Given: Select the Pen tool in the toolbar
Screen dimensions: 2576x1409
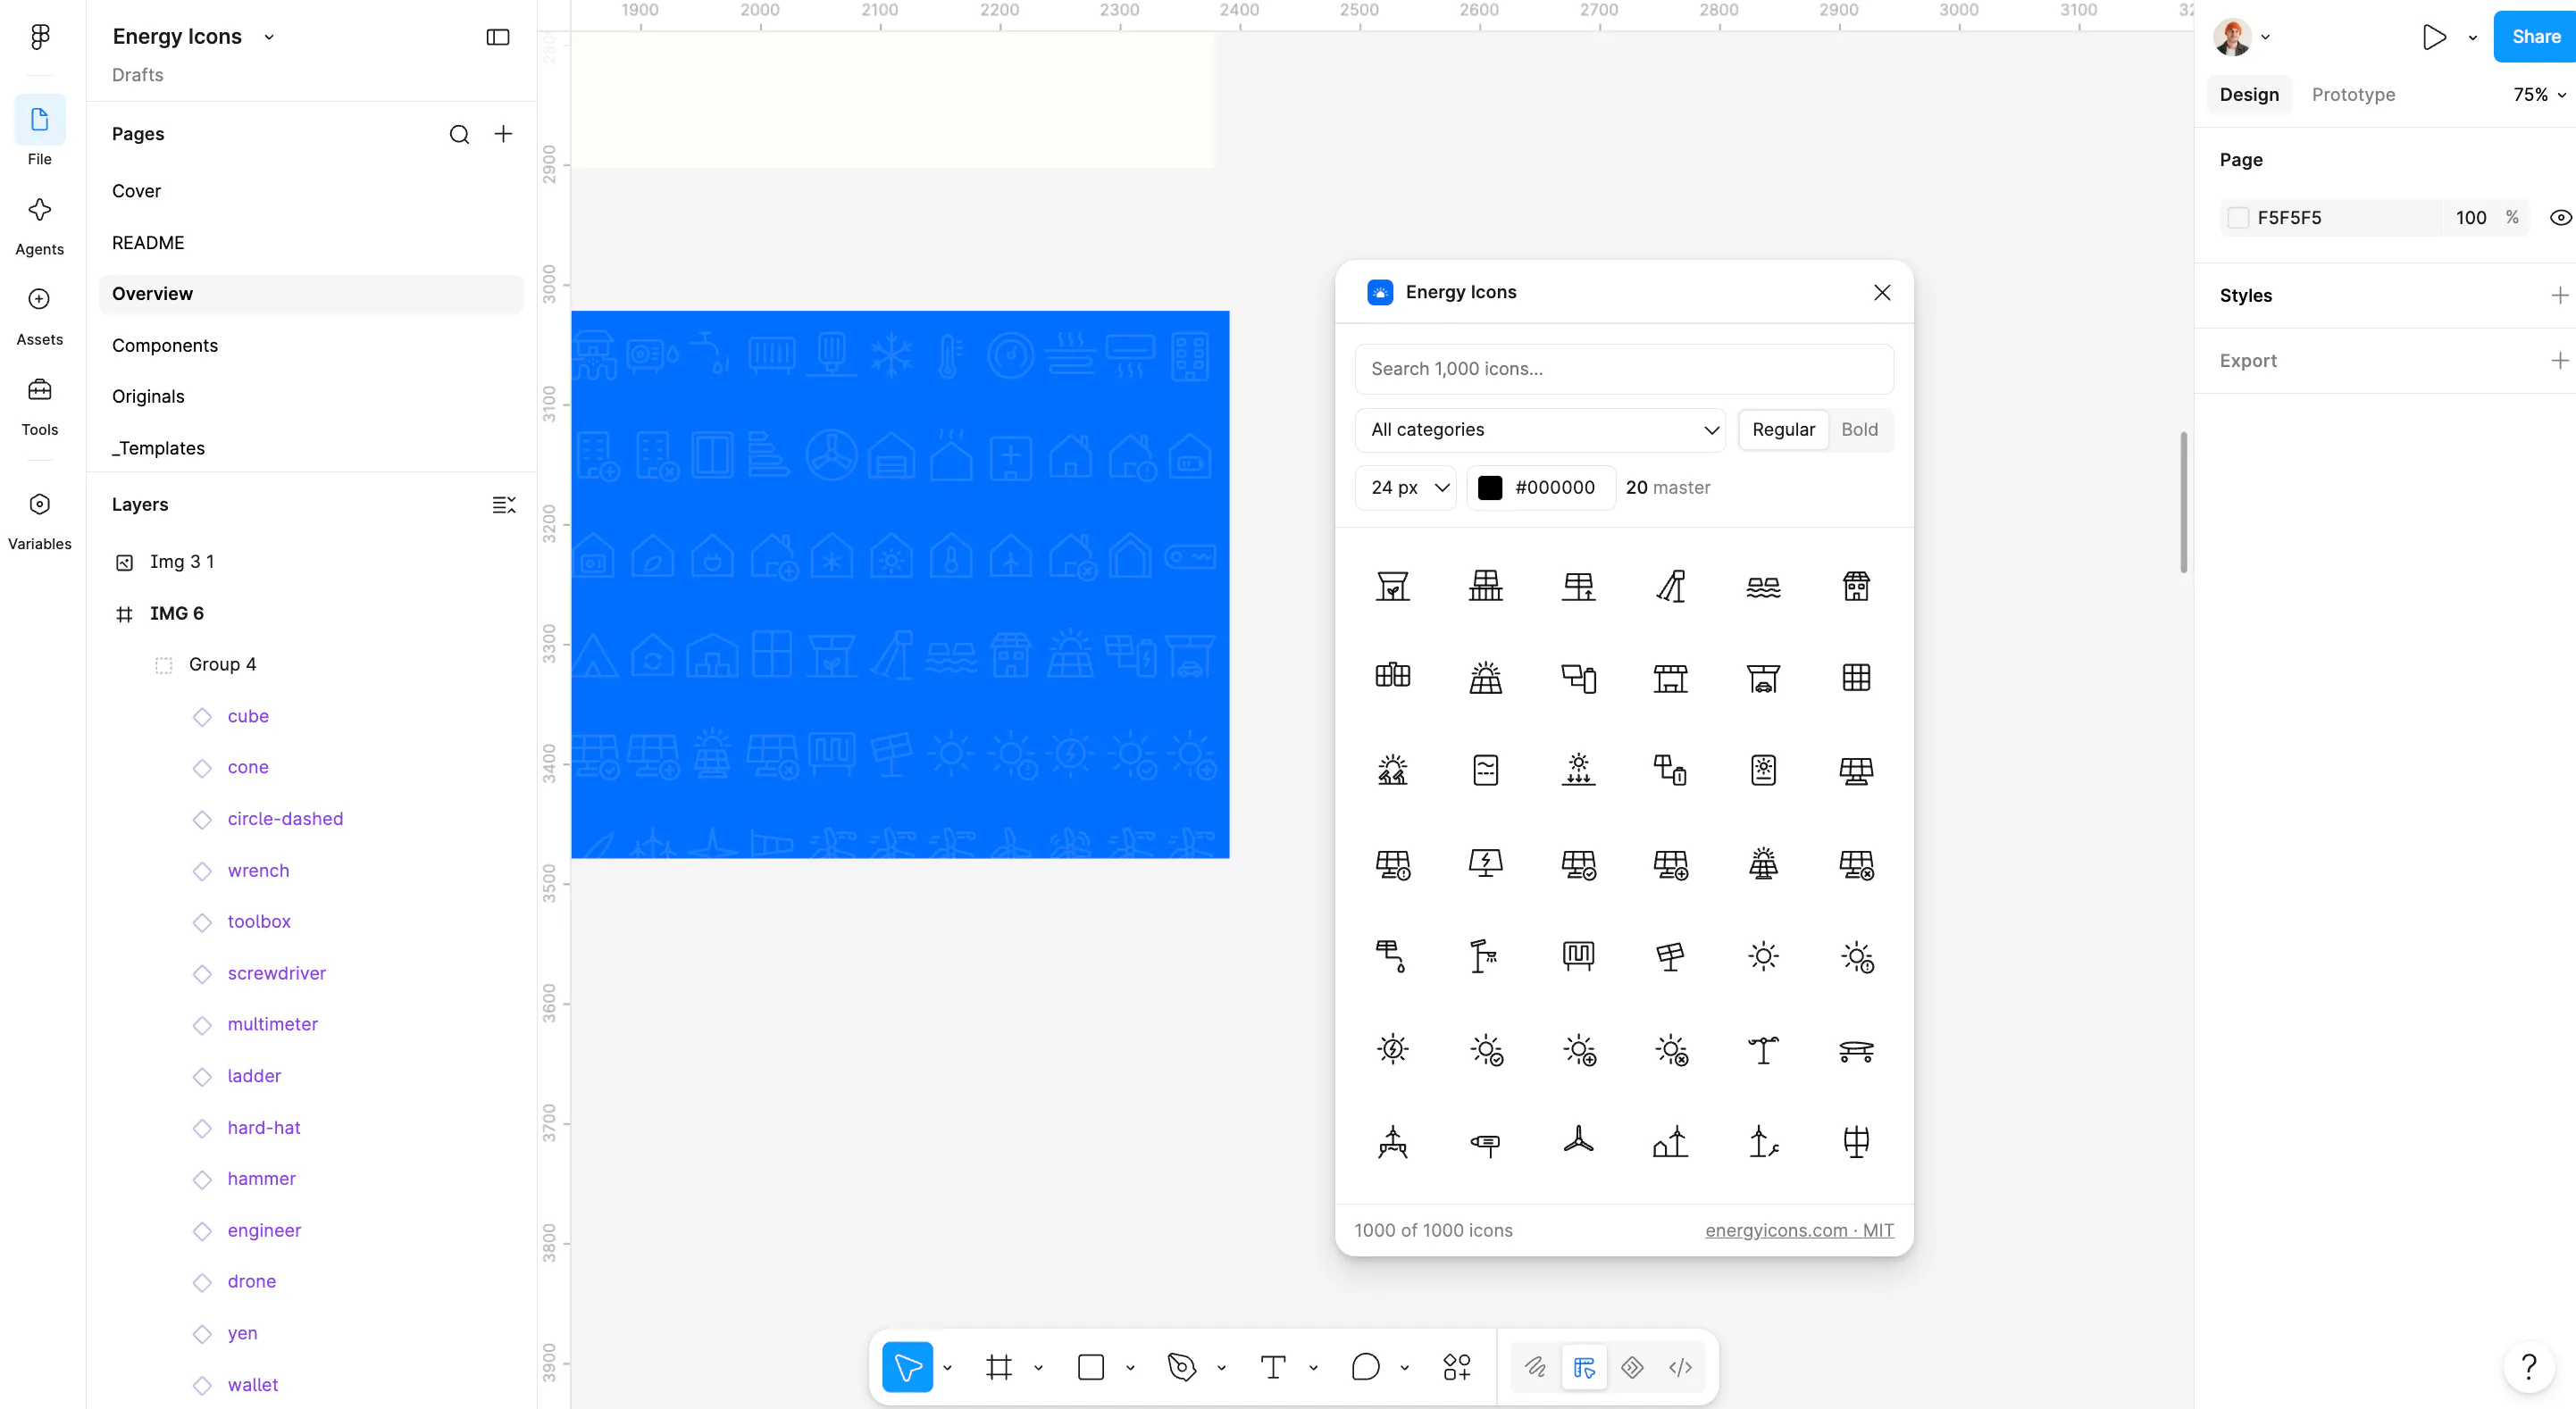Looking at the screenshot, I should point(1182,1367).
